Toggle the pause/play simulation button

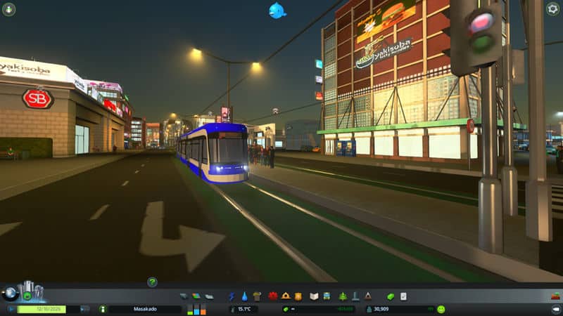[12, 309]
